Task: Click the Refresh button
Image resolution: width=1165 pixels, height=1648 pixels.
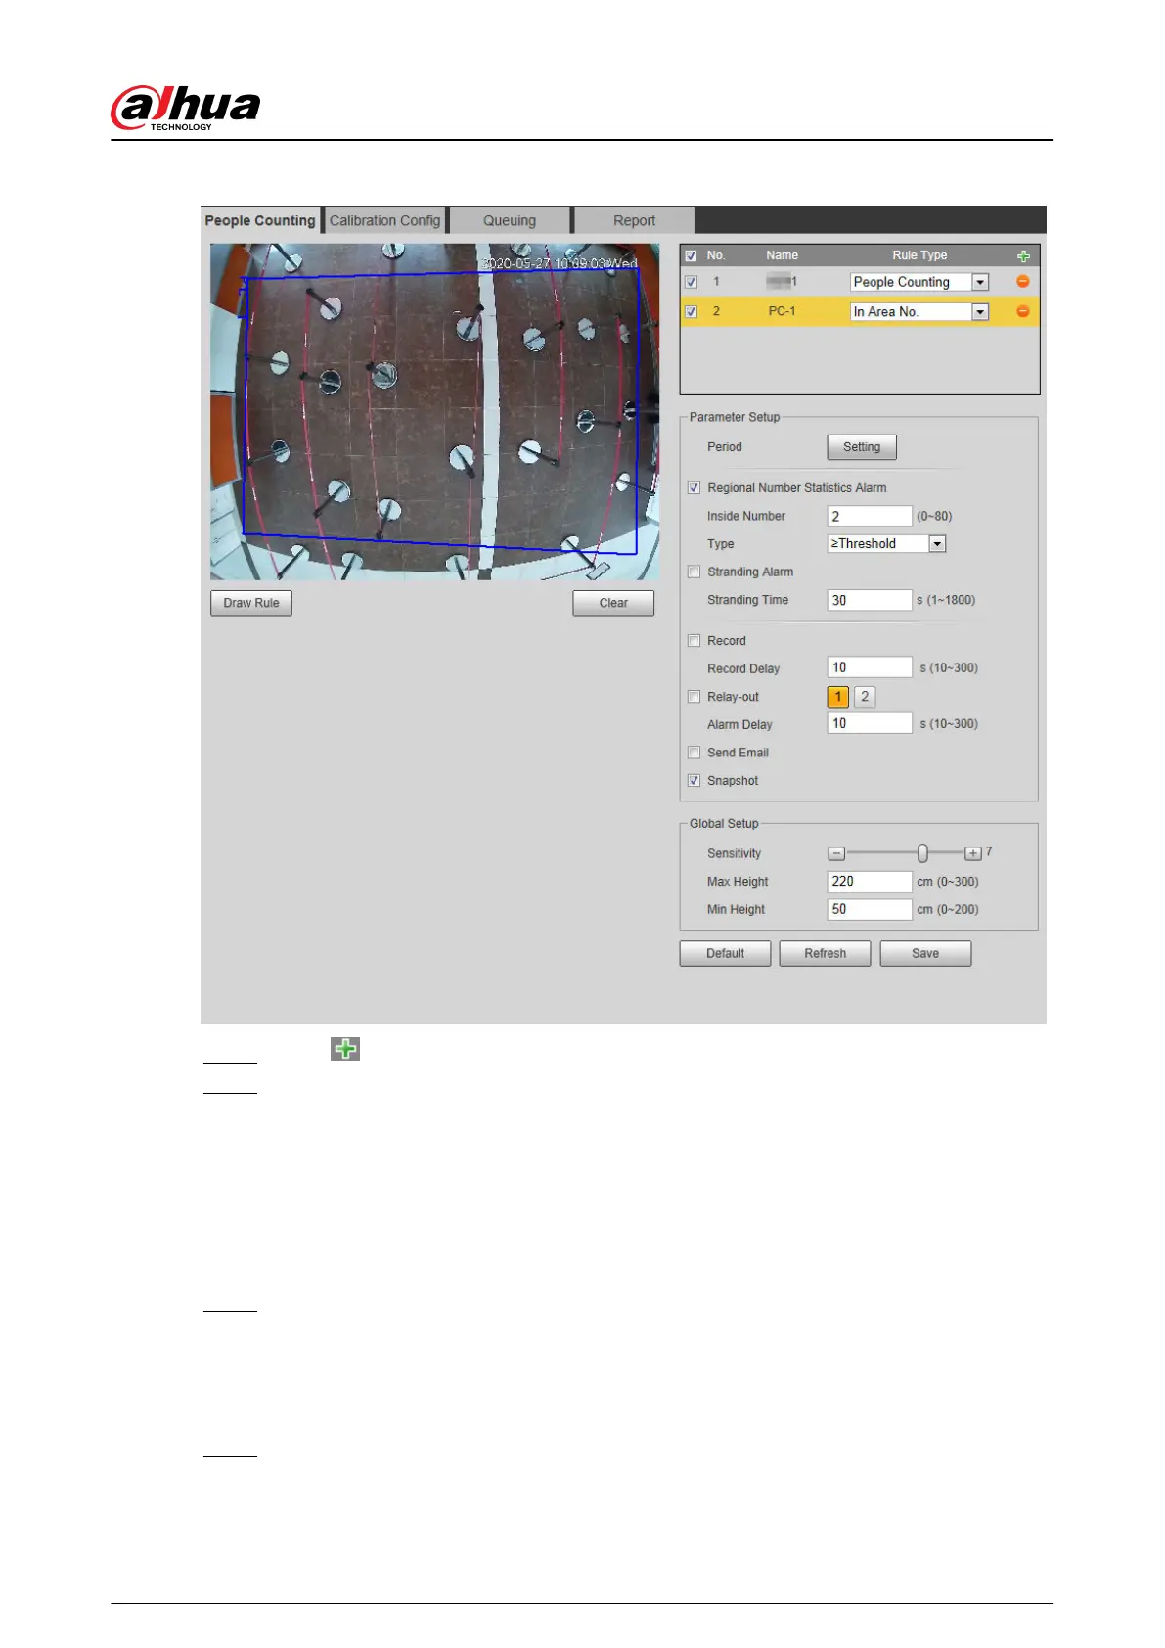Action: (x=825, y=953)
